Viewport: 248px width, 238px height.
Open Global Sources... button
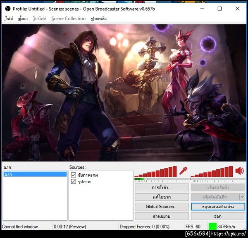[162, 206]
